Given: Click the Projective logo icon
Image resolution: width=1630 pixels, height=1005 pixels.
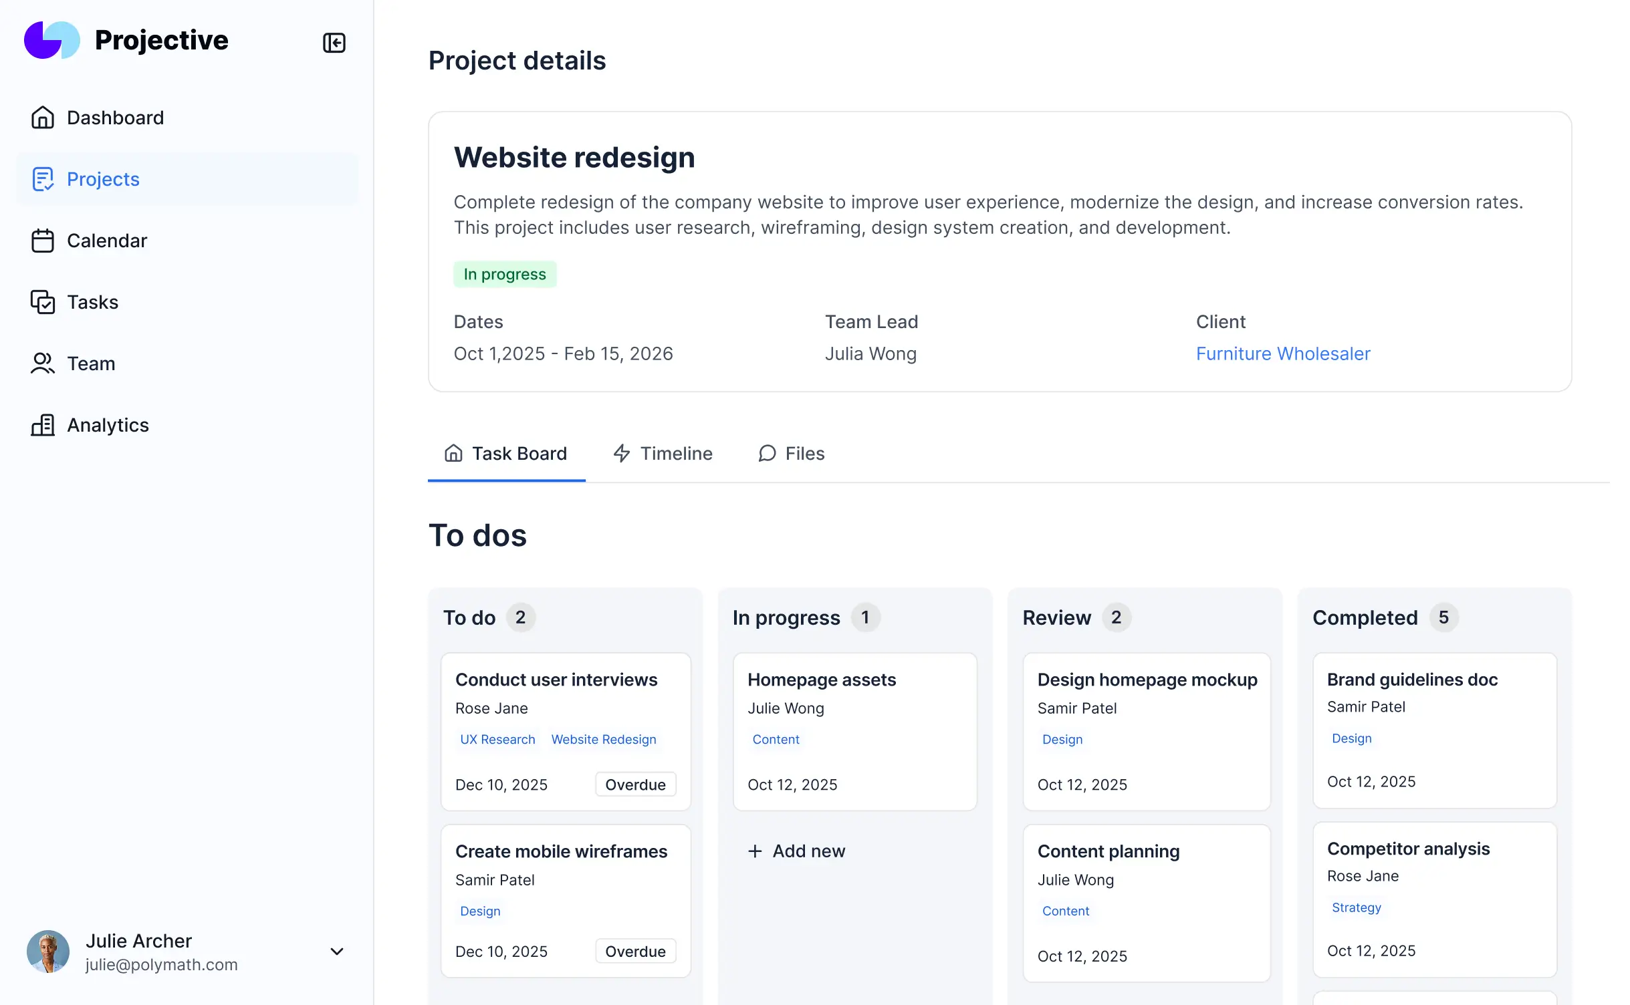Looking at the screenshot, I should 51,39.
